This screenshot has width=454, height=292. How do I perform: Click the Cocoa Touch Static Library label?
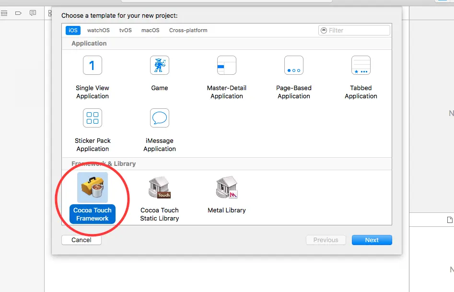(160, 214)
